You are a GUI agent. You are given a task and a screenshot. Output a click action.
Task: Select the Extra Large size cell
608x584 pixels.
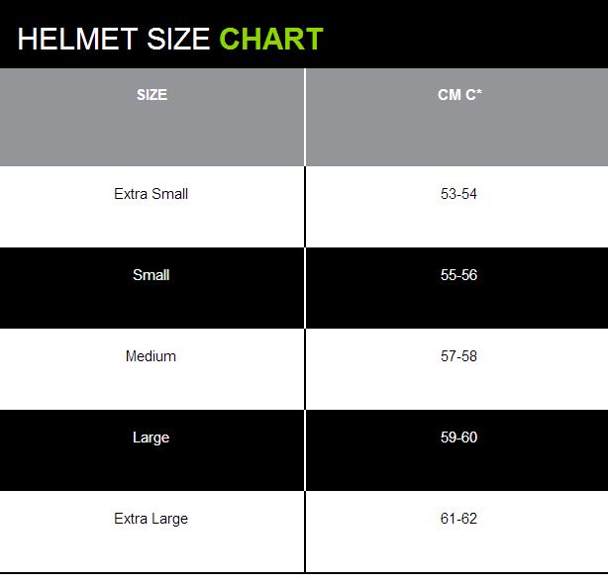click(151, 519)
